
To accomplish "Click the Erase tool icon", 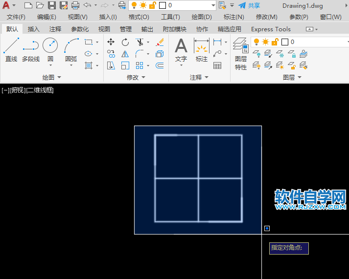I will (x=160, y=42).
